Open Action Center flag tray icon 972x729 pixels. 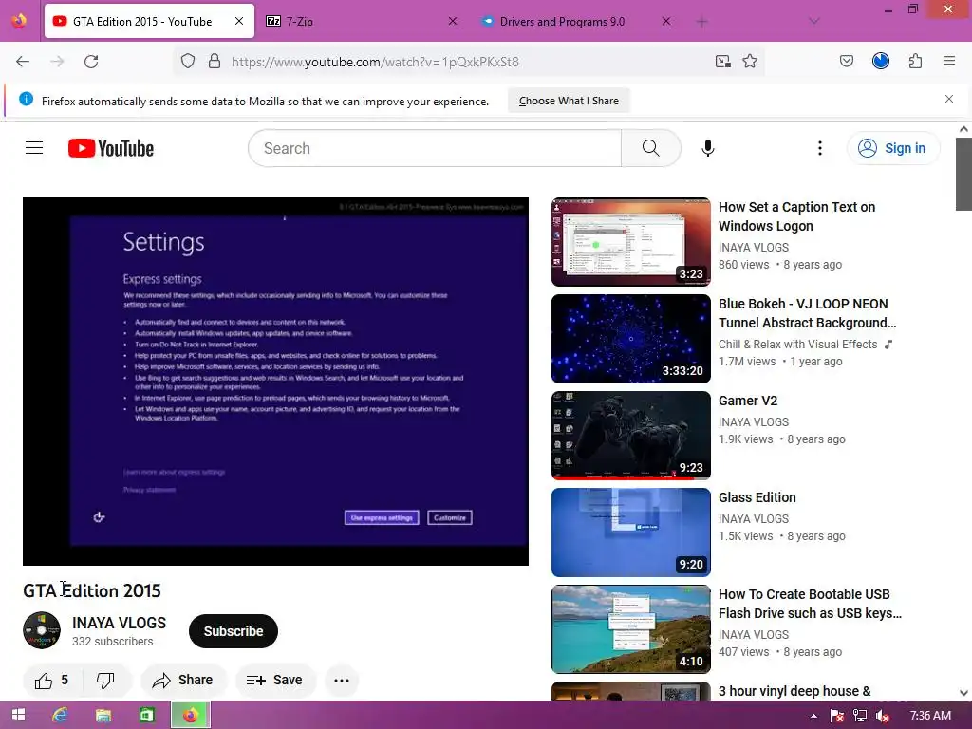(x=837, y=716)
